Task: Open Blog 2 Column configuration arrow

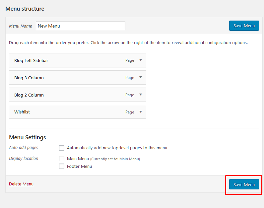Action: (141, 95)
